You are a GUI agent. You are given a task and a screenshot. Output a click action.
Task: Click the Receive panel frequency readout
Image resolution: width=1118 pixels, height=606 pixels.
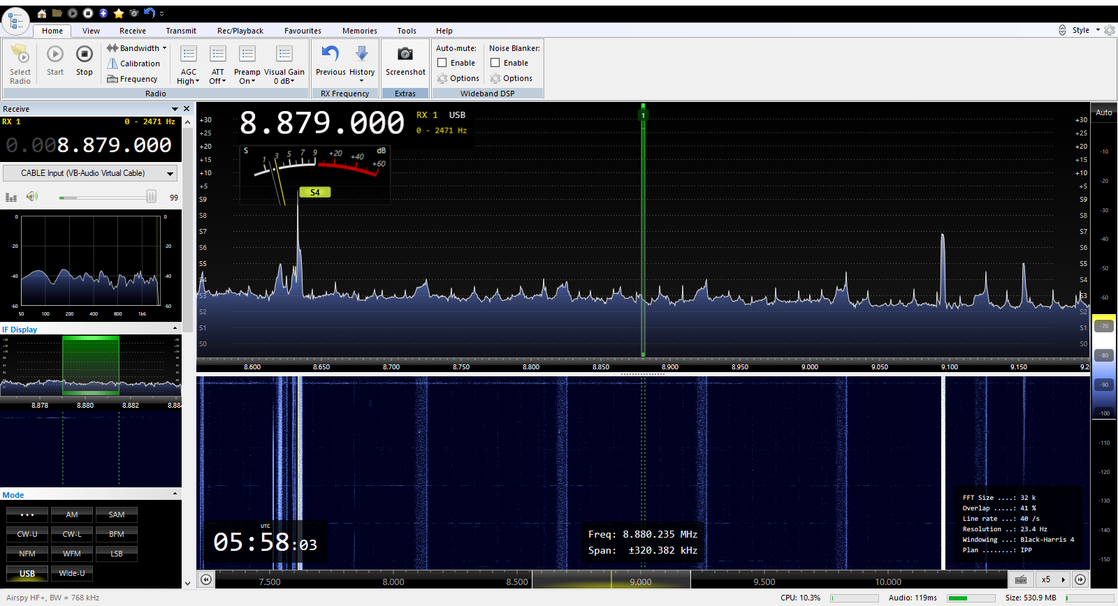click(89, 145)
